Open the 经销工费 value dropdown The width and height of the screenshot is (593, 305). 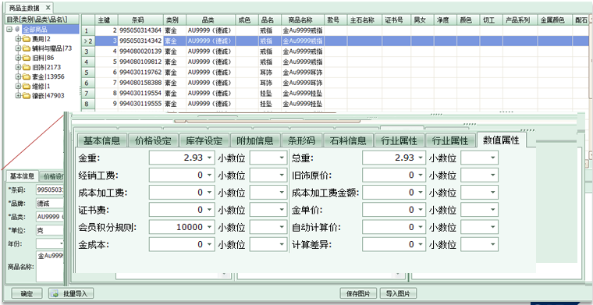point(210,176)
